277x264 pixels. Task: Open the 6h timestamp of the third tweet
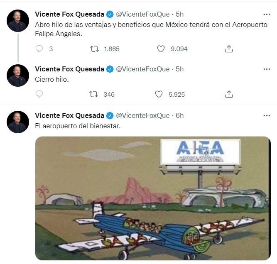tap(179, 115)
